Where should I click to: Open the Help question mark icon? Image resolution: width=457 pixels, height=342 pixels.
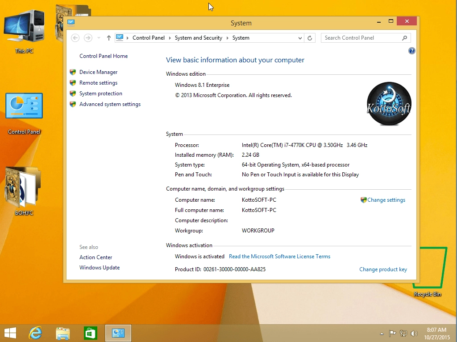coord(411,51)
